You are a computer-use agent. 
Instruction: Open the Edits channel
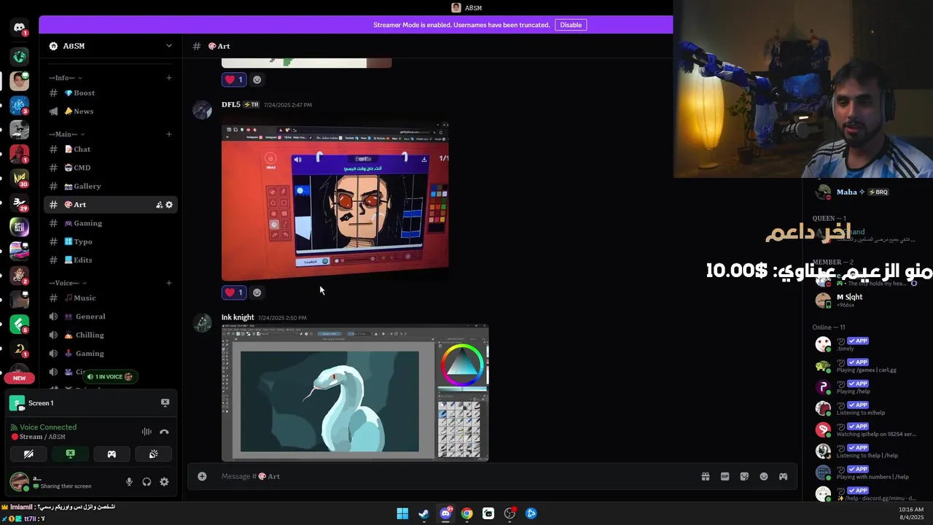point(111,260)
